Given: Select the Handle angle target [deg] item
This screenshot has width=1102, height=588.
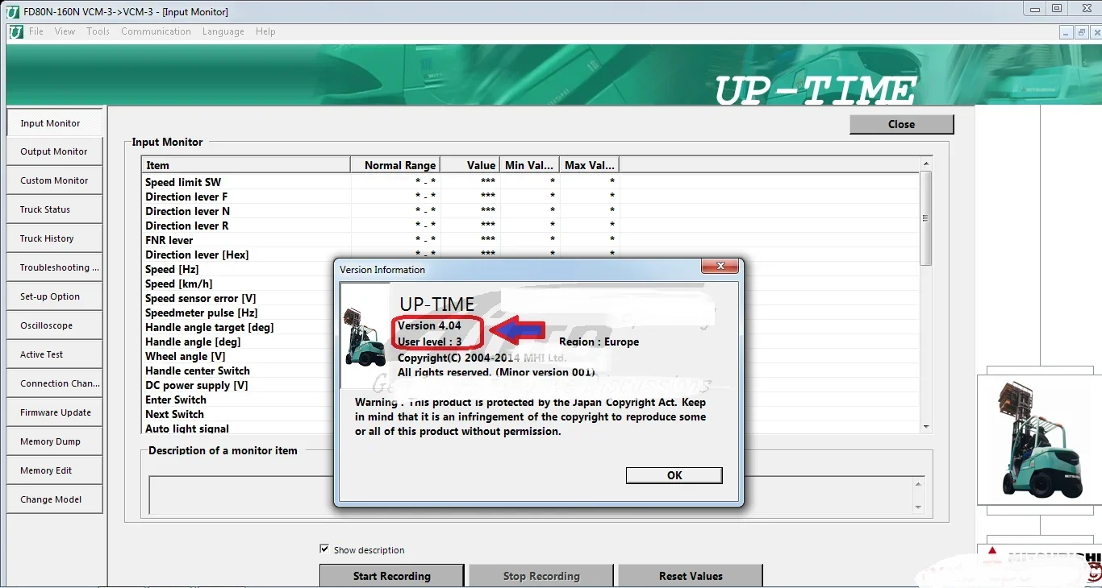Looking at the screenshot, I should [x=210, y=327].
